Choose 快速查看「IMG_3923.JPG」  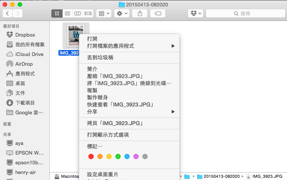tap(129, 105)
